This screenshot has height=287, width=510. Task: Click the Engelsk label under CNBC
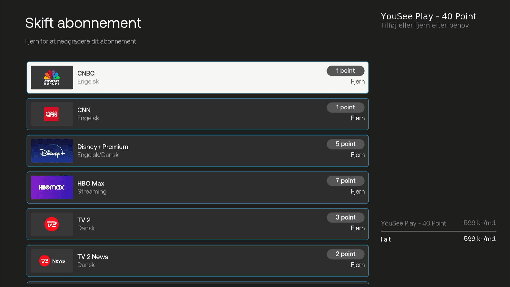(88, 82)
